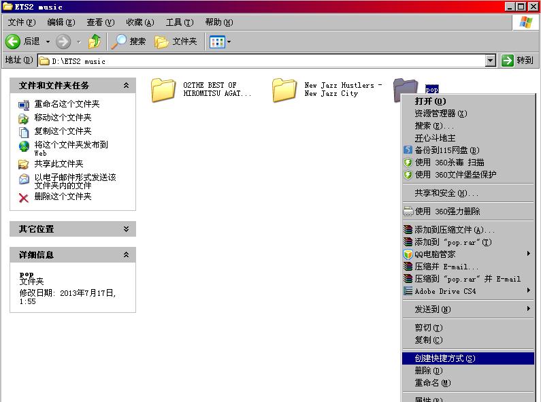This screenshot has height=402, width=541.
Task: Choose 创建快捷方式(S) in context menu
Action: point(445,358)
